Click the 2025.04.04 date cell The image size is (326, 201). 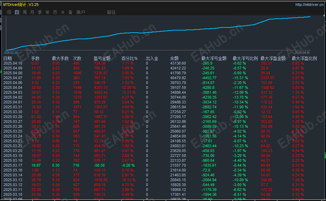(13, 87)
